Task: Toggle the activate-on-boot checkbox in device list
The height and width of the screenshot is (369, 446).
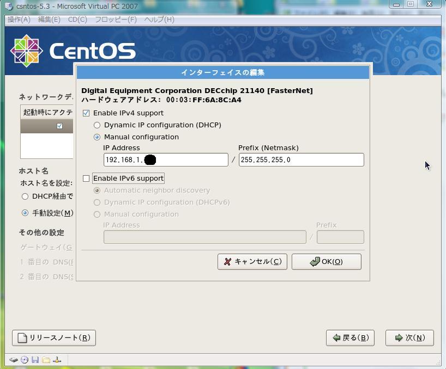Action: tap(59, 126)
